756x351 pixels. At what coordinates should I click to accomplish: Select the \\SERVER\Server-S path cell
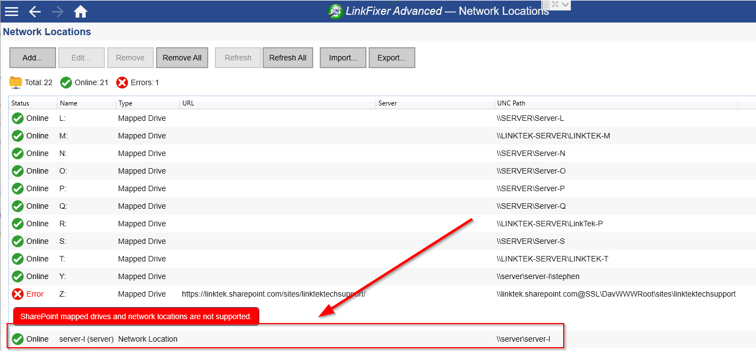click(531, 241)
